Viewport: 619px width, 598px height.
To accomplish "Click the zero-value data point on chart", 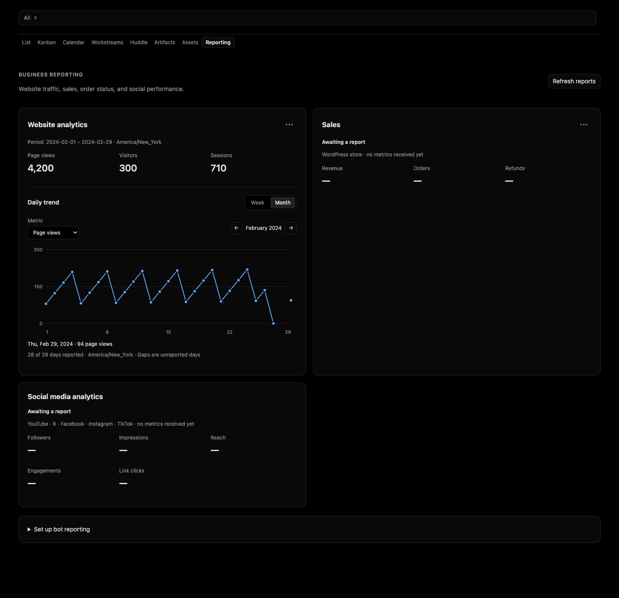I will pos(273,323).
